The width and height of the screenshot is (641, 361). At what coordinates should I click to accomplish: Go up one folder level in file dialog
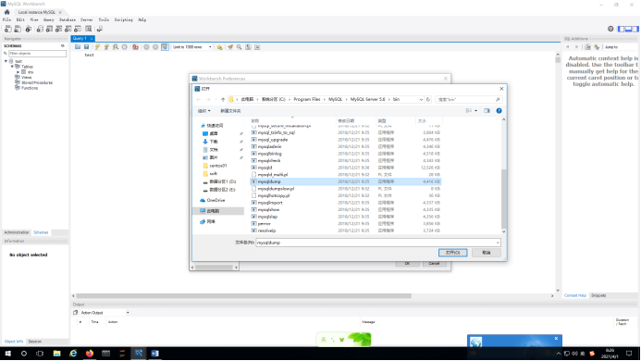coord(223,99)
